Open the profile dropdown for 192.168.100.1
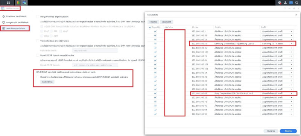The height and width of the screenshot is (136, 301). point(277,31)
